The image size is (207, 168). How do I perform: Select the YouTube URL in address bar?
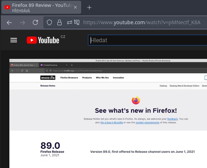[x=142, y=22]
